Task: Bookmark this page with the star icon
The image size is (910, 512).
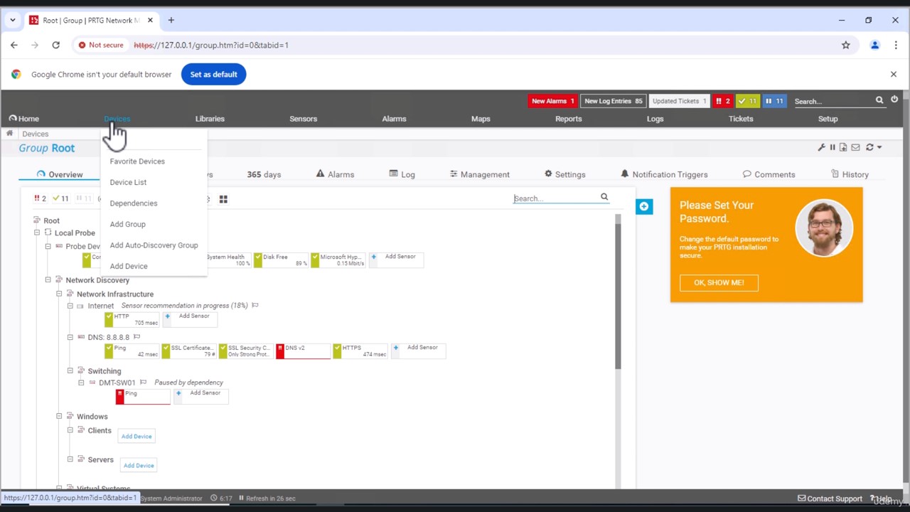Action: [845, 45]
